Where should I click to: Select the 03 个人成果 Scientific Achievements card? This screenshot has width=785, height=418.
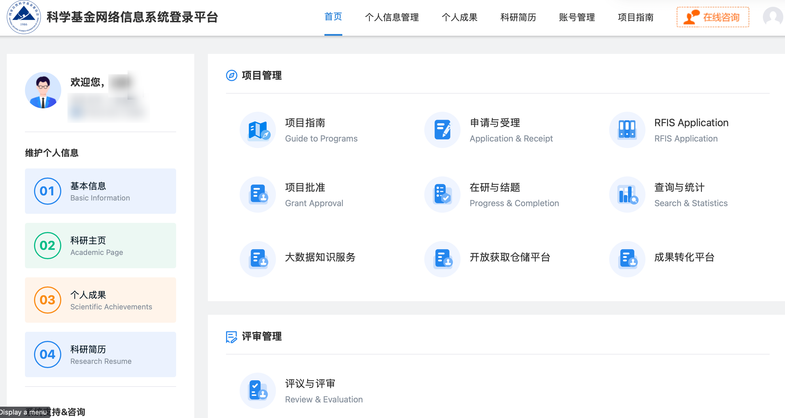coord(101,300)
